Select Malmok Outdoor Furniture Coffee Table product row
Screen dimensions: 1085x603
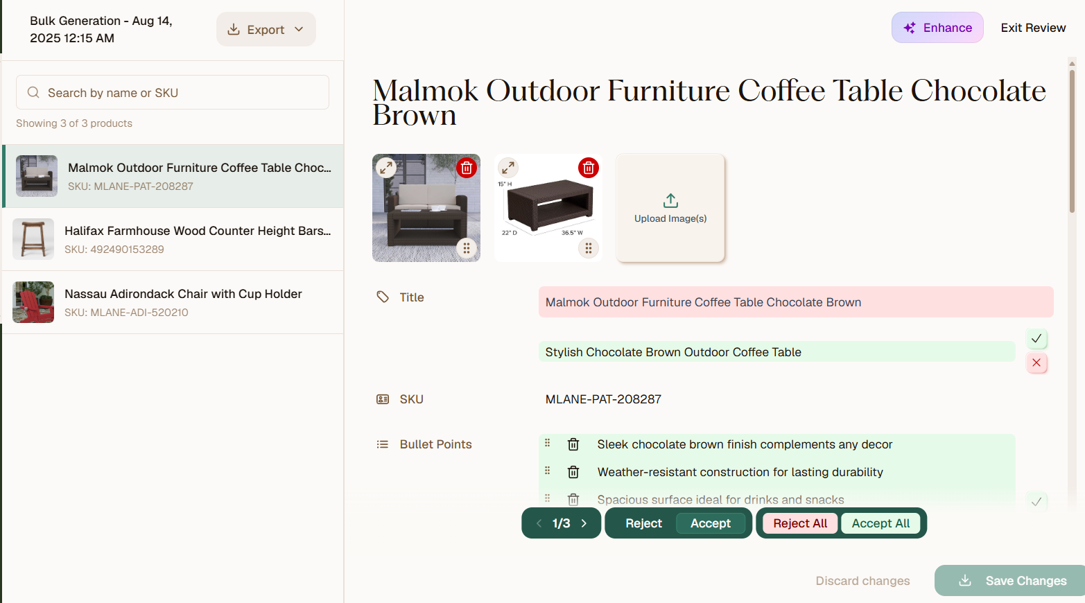click(173, 176)
